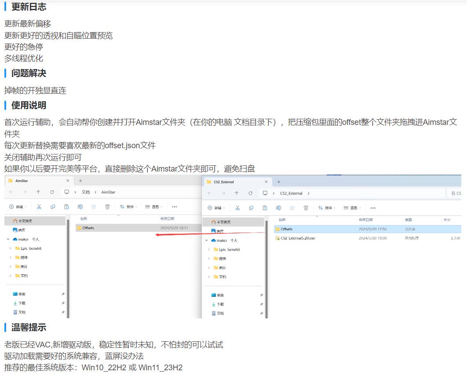Image resolution: width=467 pixels, height=376 pixels.
Task: Click the Cut scissors icon in AimStar window
Action: (x=39, y=207)
